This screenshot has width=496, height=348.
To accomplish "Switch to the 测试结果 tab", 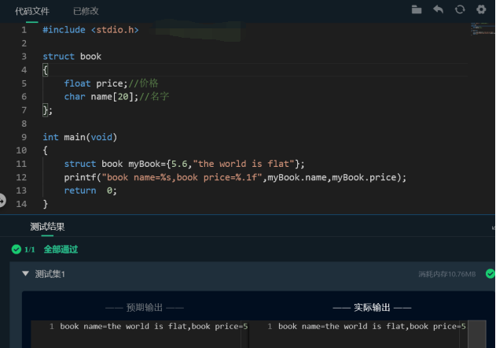I will coord(47,227).
